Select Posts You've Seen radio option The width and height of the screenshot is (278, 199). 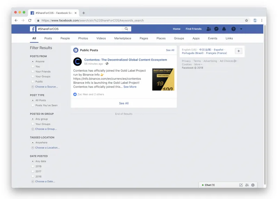click(x=33, y=105)
